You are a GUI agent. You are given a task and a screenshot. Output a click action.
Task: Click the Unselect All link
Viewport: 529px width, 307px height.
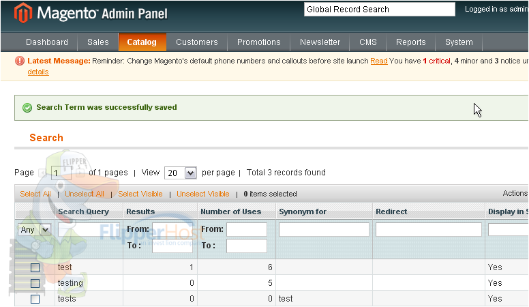pos(85,194)
